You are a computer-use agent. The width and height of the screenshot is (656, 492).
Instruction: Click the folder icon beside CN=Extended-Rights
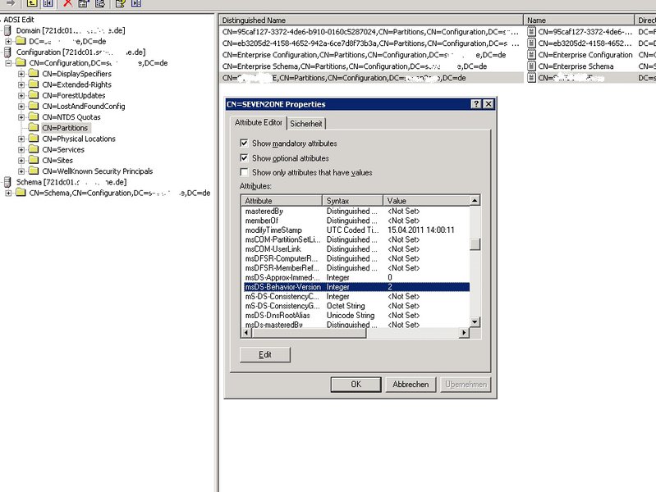tap(34, 84)
